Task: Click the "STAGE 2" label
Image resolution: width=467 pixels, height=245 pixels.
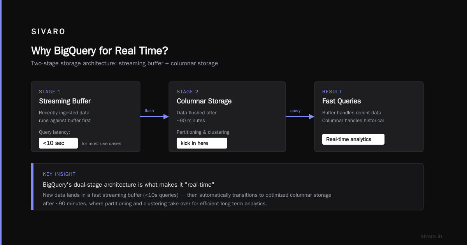Action: pos(188,92)
